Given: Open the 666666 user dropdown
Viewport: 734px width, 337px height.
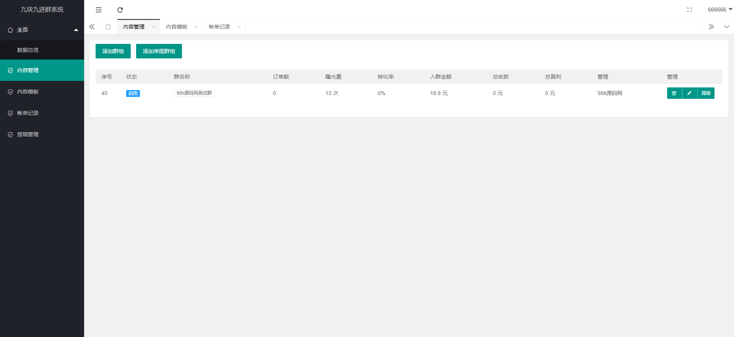Looking at the screenshot, I should (720, 10).
